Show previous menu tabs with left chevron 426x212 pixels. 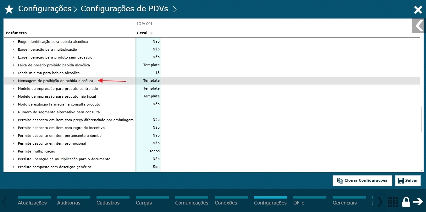(4, 202)
